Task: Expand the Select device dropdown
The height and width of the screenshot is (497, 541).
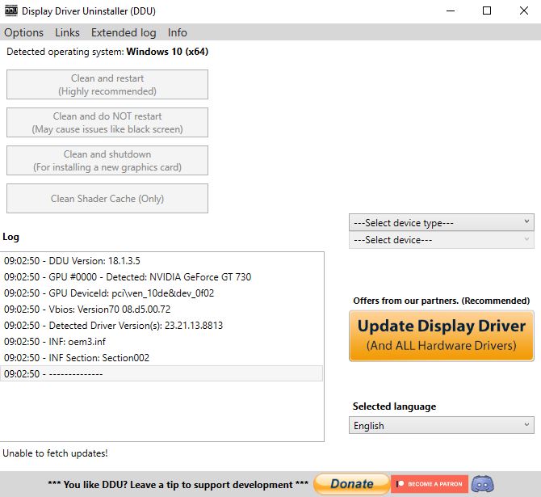Action: point(441,240)
